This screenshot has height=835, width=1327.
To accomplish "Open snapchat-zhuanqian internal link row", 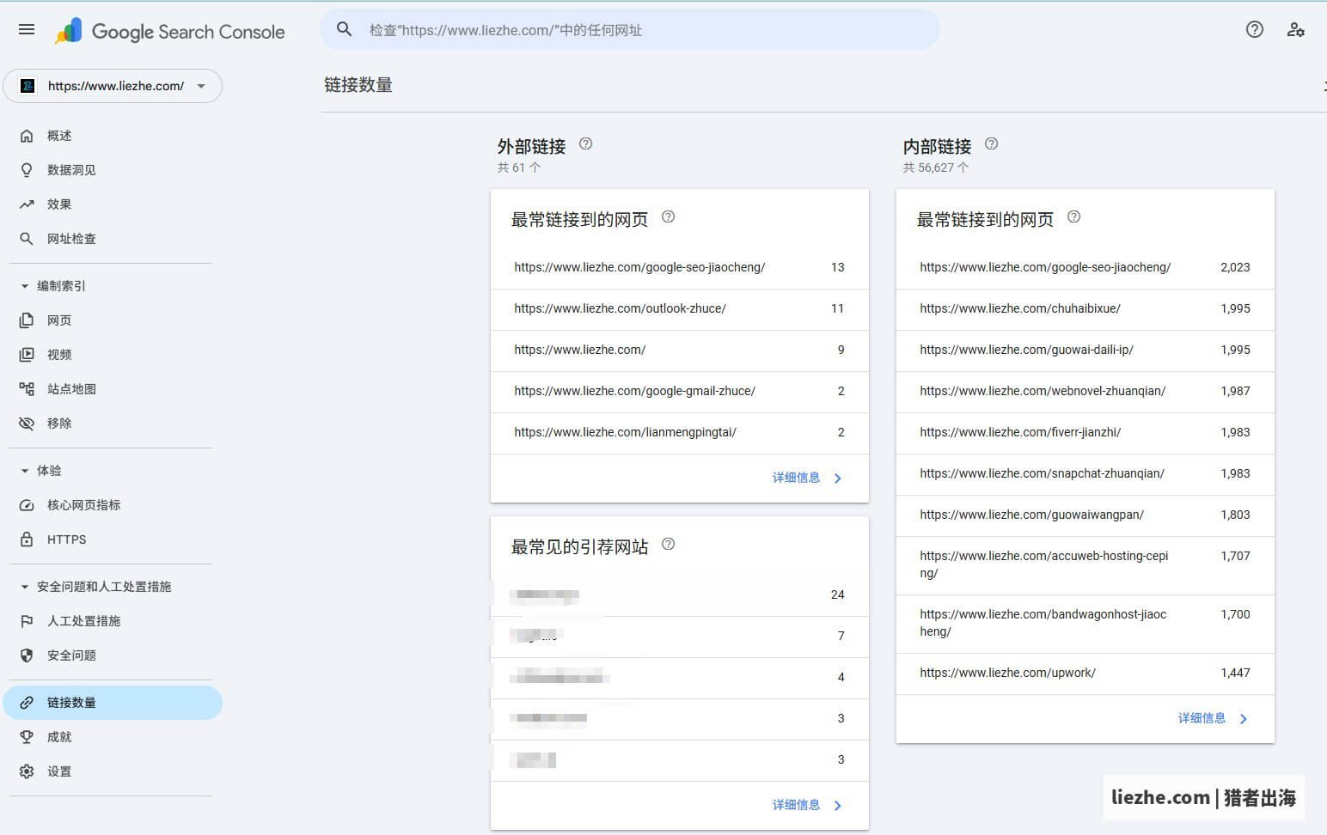I will pos(1085,474).
